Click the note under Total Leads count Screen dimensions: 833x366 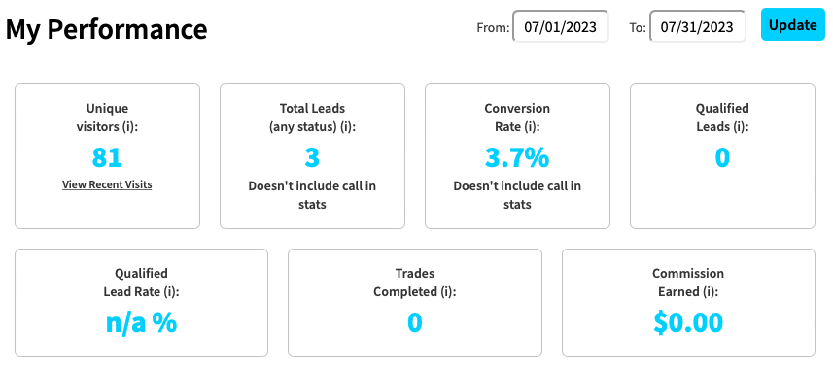coord(312,195)
